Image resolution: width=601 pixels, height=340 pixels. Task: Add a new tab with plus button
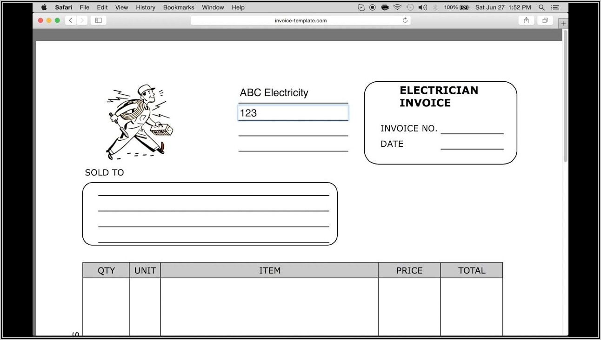(x=563, y=23)
